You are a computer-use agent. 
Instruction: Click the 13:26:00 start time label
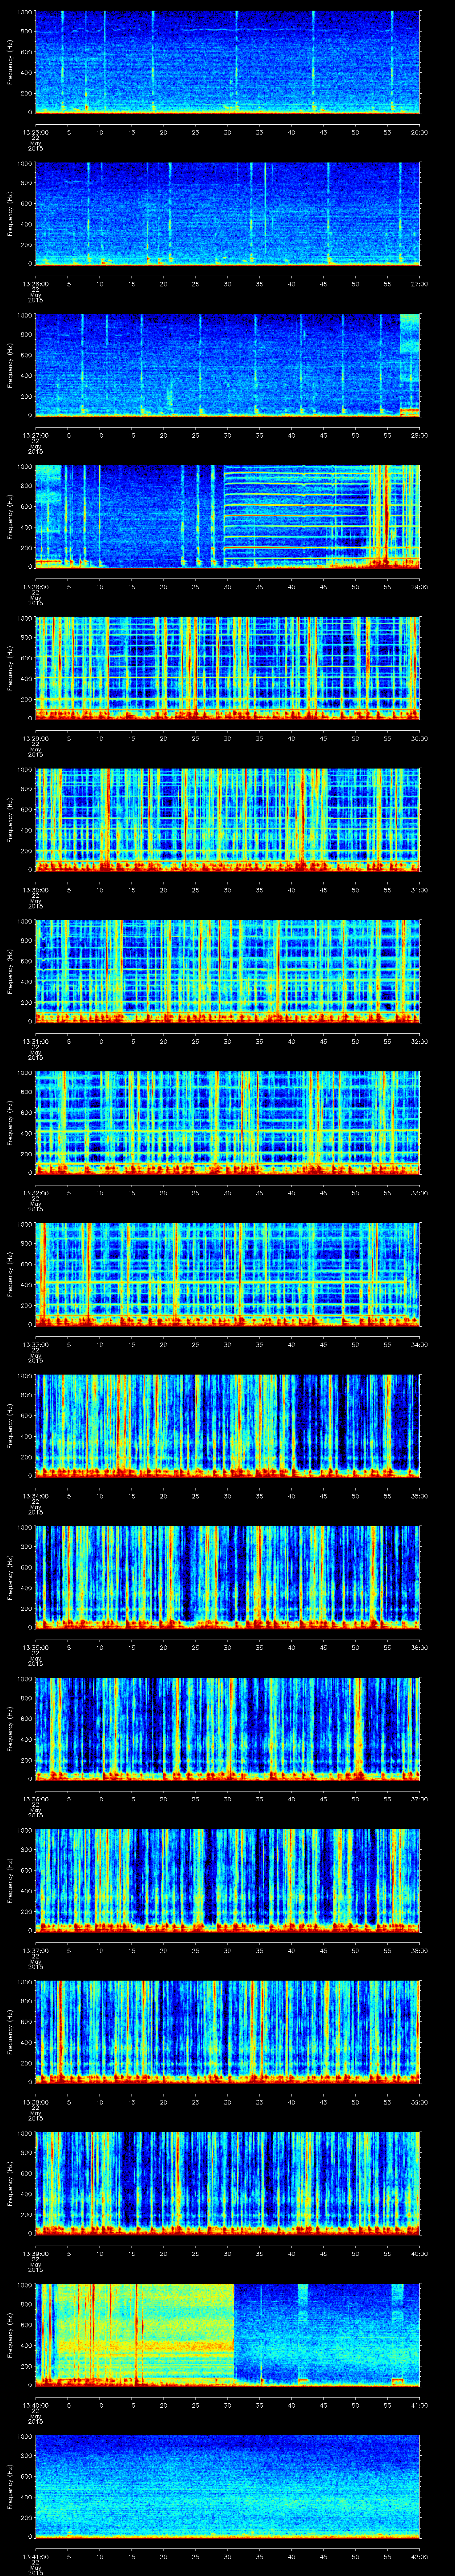pyautogui.click(x=36, y=284)
